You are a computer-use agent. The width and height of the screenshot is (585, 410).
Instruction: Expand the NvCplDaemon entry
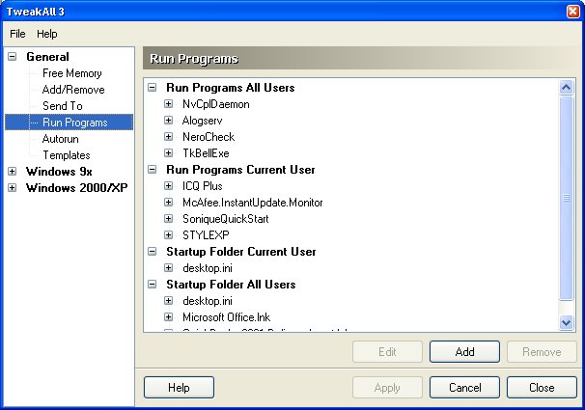pos(169,104)
